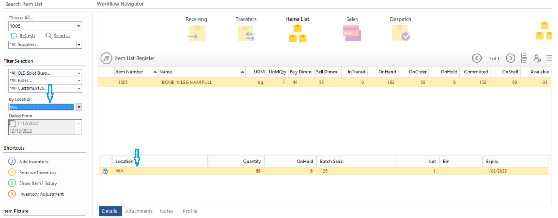Open the Transfers workflow icon

coord(246,33)
